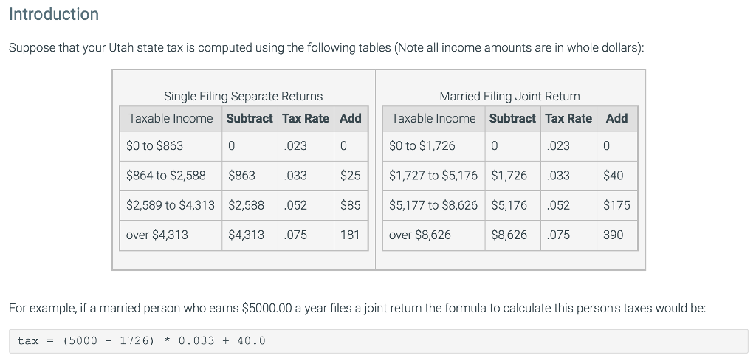This screenshot has height=361, width=756.
Task: Click the Single Filing Separate Returns title
Action: coord(243,96)
